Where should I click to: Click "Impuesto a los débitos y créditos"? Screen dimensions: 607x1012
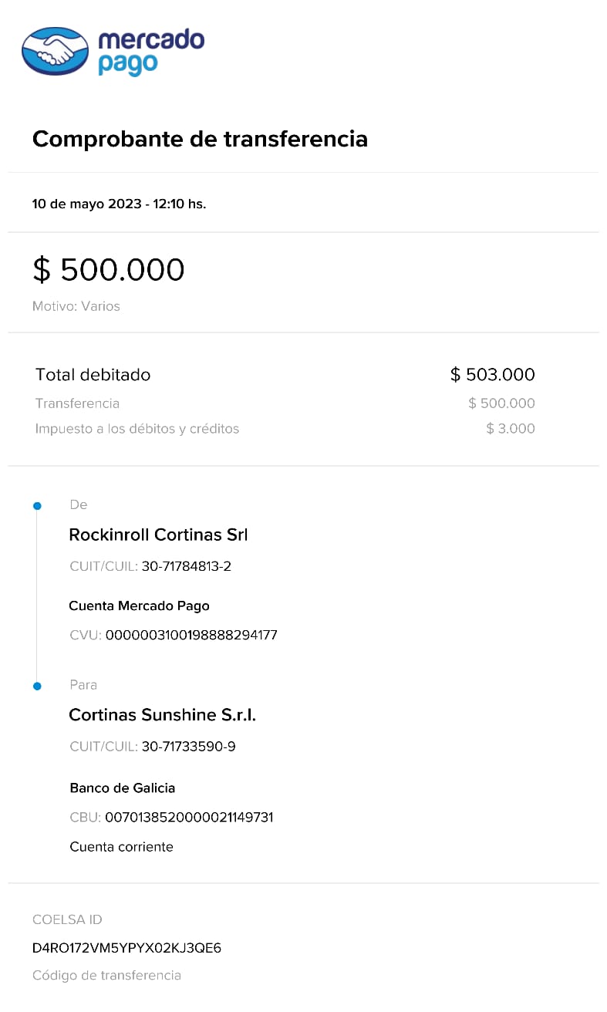pos(137,429)
